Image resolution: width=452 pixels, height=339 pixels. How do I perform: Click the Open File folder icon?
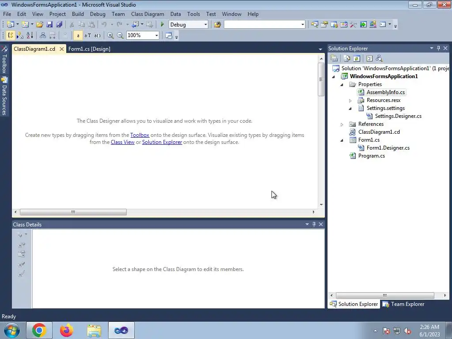tap(40, 25)
